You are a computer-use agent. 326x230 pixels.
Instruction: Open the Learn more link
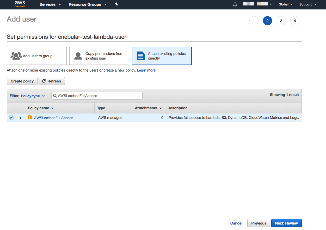[x=146, y=70]
